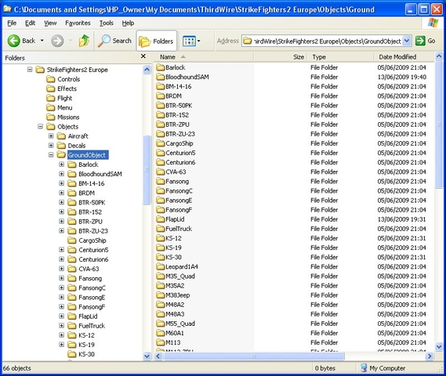Open the address bar dropdown arrow
The height and width of the screenshot is (376, 446).
click(x=407, y=41)
